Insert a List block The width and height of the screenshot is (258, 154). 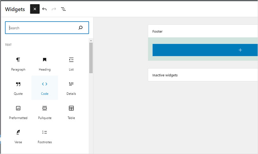click(71, 64)
